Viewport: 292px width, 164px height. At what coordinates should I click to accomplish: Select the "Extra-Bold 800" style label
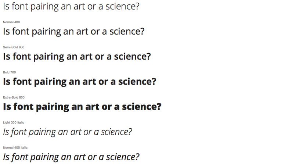14,97
